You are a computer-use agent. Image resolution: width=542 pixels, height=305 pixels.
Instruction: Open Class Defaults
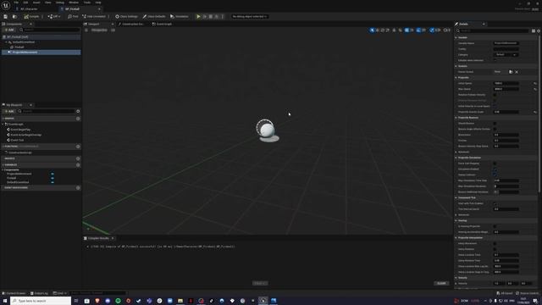[x=154, y=17]
